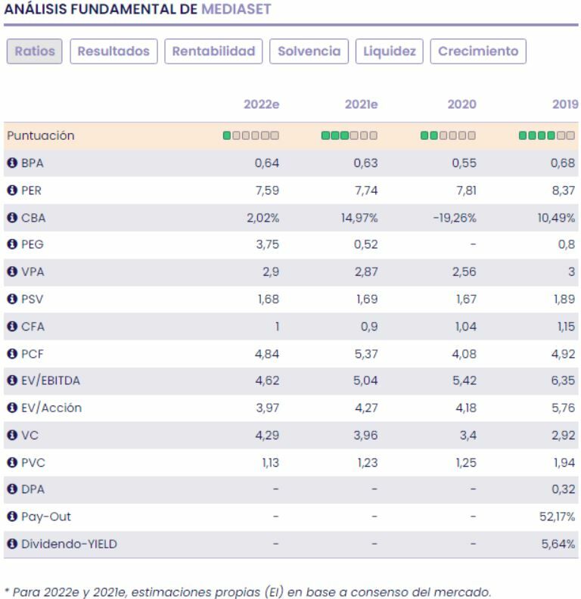Click the 2019 Puntuación score bar
Viewport: 581px width, 599px height.
[x=547, y=136]
